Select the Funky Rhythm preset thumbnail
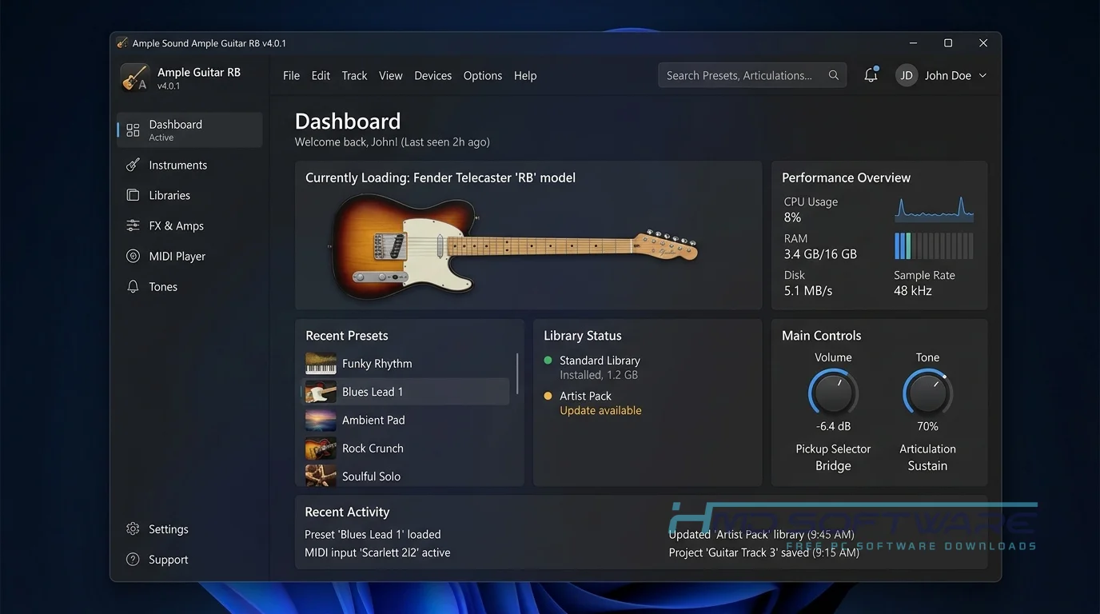The width and height of the screenshot is (1100, 614). [x=321, y=363]
